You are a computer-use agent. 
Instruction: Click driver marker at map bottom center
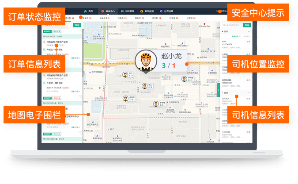[x=156, y=104]
